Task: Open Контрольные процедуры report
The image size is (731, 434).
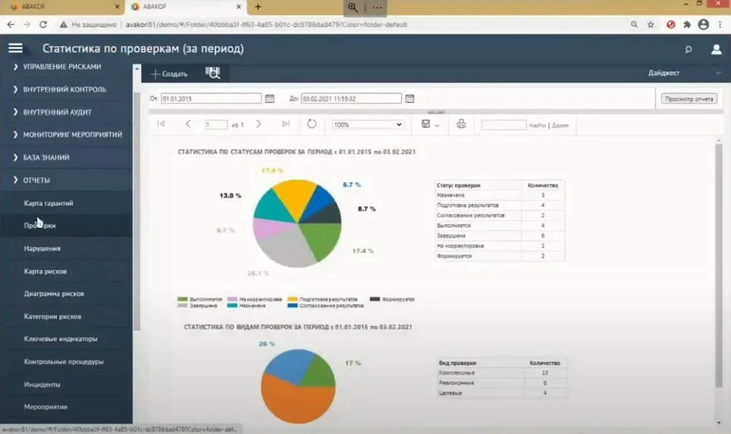Action: [x=63, y=362]
